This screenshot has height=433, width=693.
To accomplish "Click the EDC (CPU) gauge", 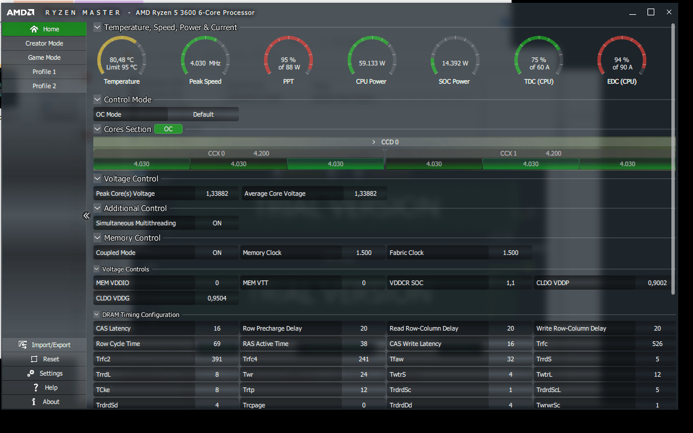I will (x=622, y=61).
